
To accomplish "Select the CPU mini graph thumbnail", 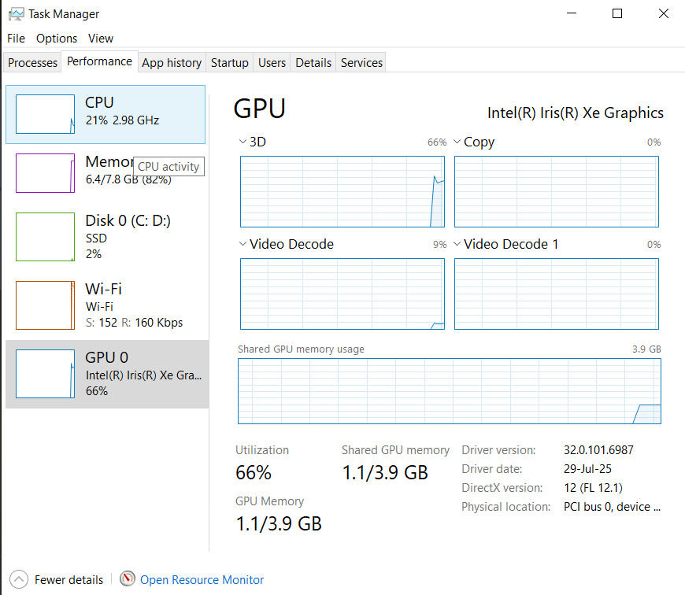I will (x=45, y=114).
